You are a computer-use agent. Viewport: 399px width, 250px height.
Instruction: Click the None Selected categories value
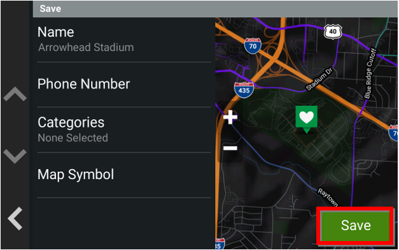[73, 138]
